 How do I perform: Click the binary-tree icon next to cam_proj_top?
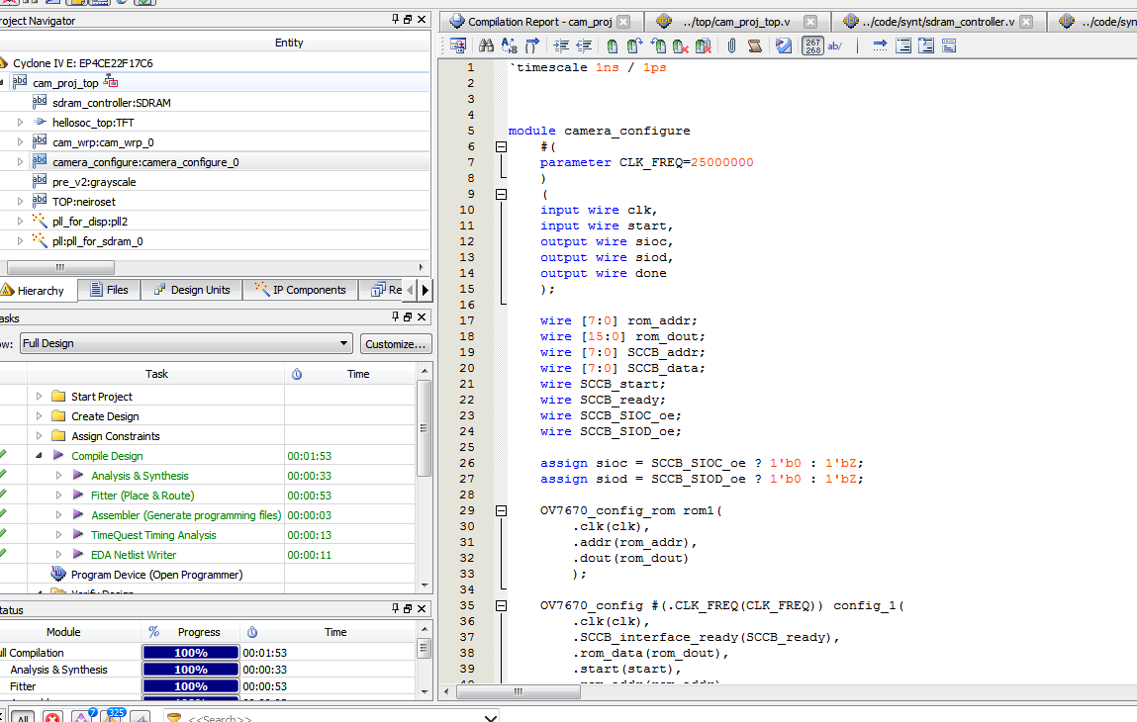point(111,82)
